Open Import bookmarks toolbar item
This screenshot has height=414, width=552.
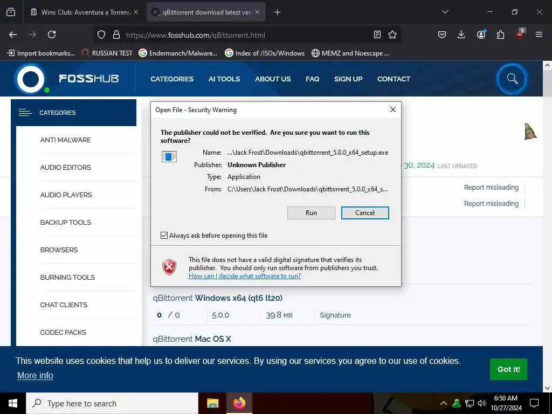pos(41,53)
